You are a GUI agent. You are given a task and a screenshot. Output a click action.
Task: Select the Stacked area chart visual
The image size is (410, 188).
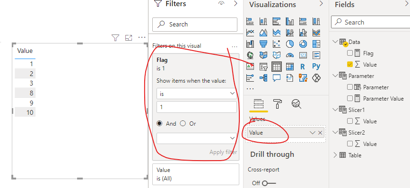tap(276, 33)
